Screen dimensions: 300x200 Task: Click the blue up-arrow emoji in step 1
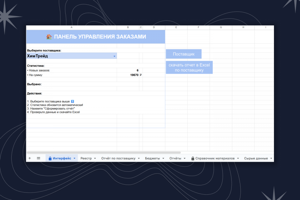[73, 101]
